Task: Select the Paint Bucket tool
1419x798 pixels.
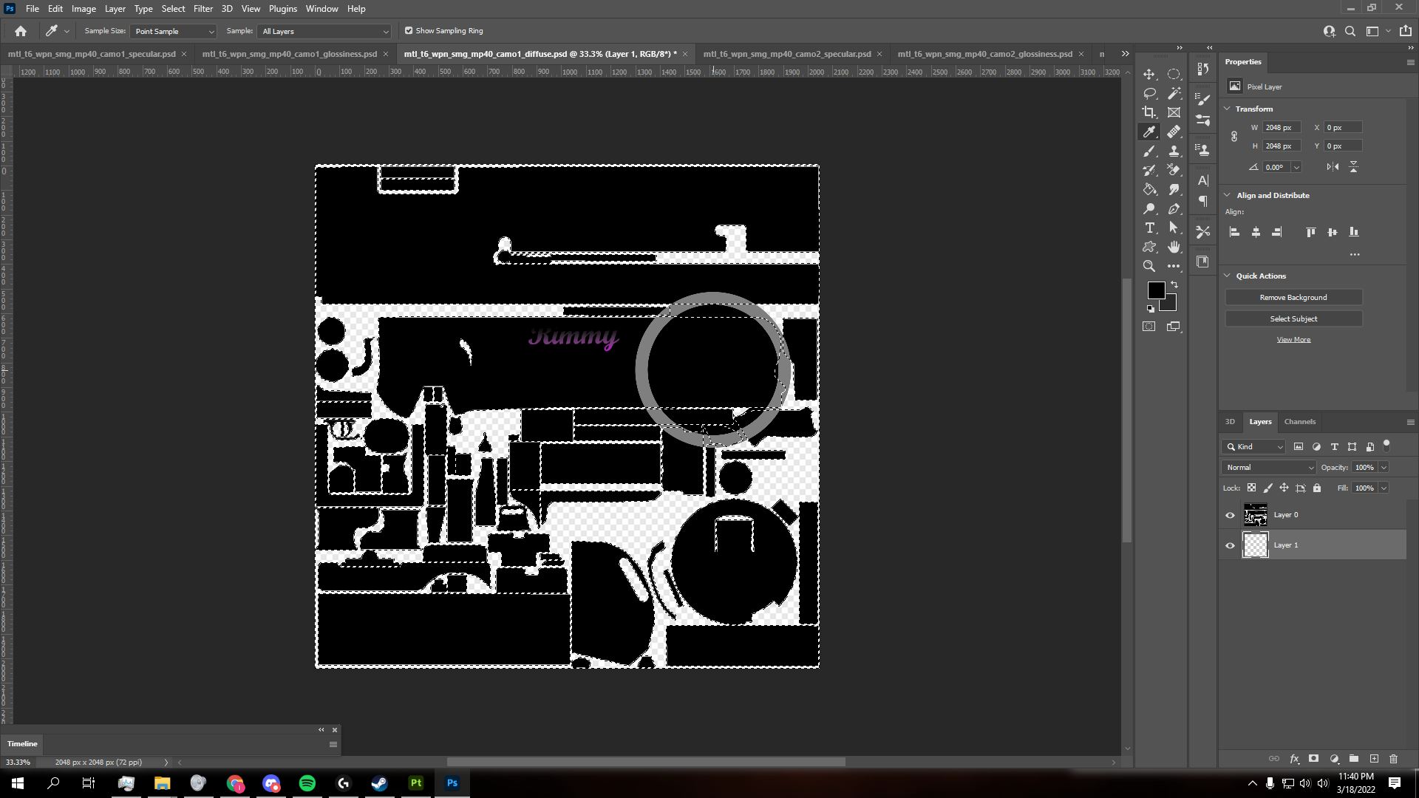Action: point(1149,189)
